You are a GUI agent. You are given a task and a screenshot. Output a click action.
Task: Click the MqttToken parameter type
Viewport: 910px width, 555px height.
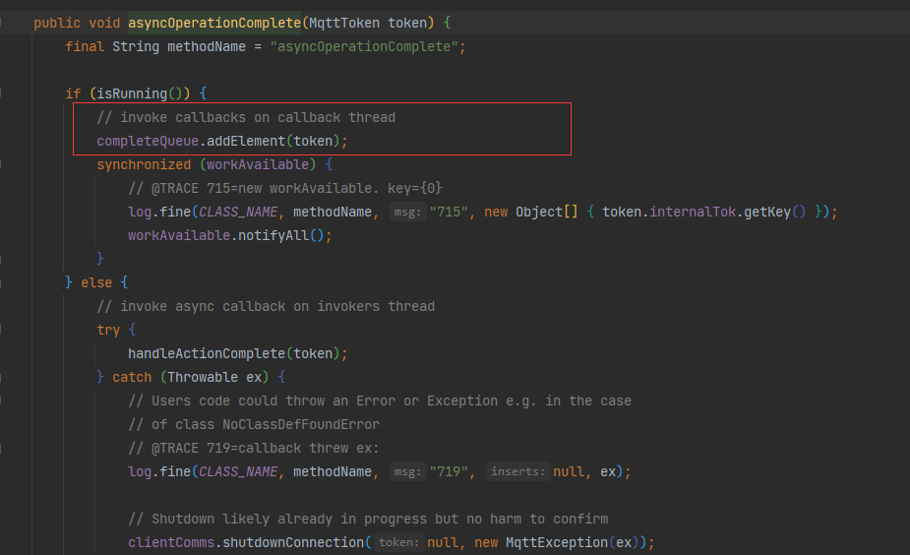click(344, 24)
